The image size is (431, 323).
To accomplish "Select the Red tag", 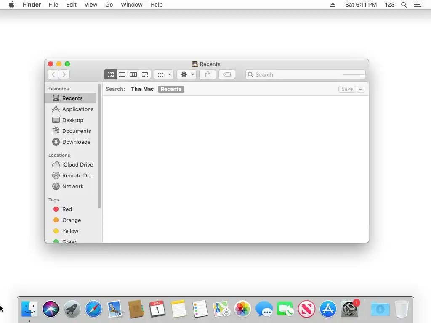I will [70, 209].
